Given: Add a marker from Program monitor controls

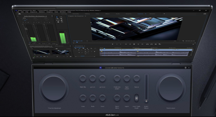Looking at the screenshot, I should pyautogui.click(x=112, y=44).
